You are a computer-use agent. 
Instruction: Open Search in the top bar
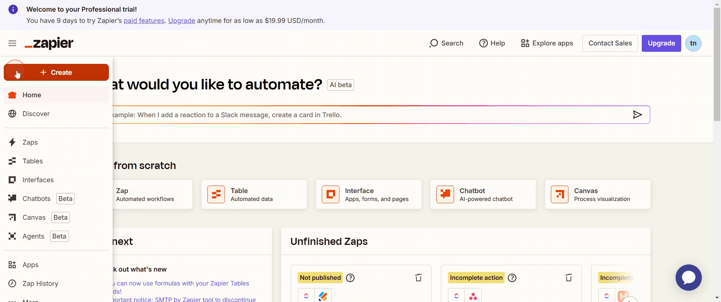[x=446, y=43]
